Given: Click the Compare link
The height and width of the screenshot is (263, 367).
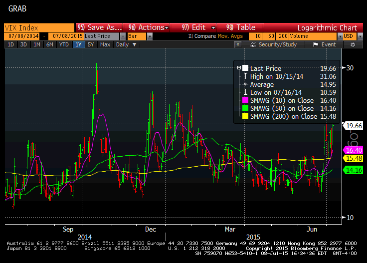Looking at the screenshot, I should click(202, 36).
